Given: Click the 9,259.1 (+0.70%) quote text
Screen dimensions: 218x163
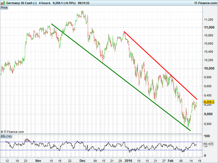Looking at the screenshot, I should tap(64, 3).
